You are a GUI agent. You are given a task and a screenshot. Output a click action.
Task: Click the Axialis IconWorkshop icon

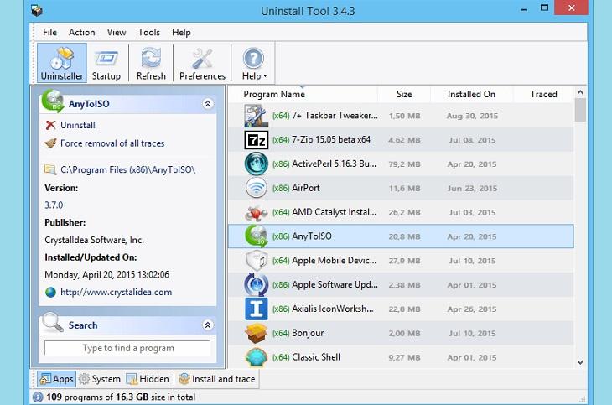(256, 309)
